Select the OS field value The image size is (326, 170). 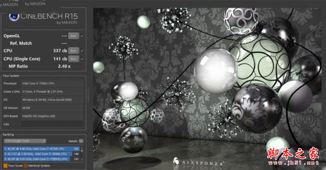tap(52, 100)
